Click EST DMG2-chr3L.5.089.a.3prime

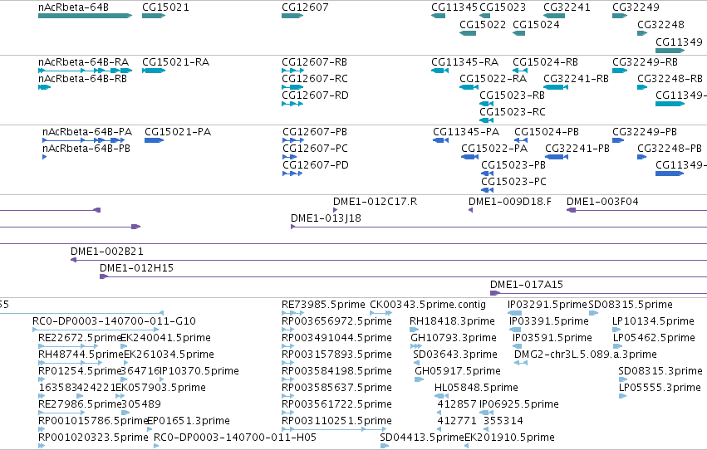pyautogui.click(x=586, y=355)
